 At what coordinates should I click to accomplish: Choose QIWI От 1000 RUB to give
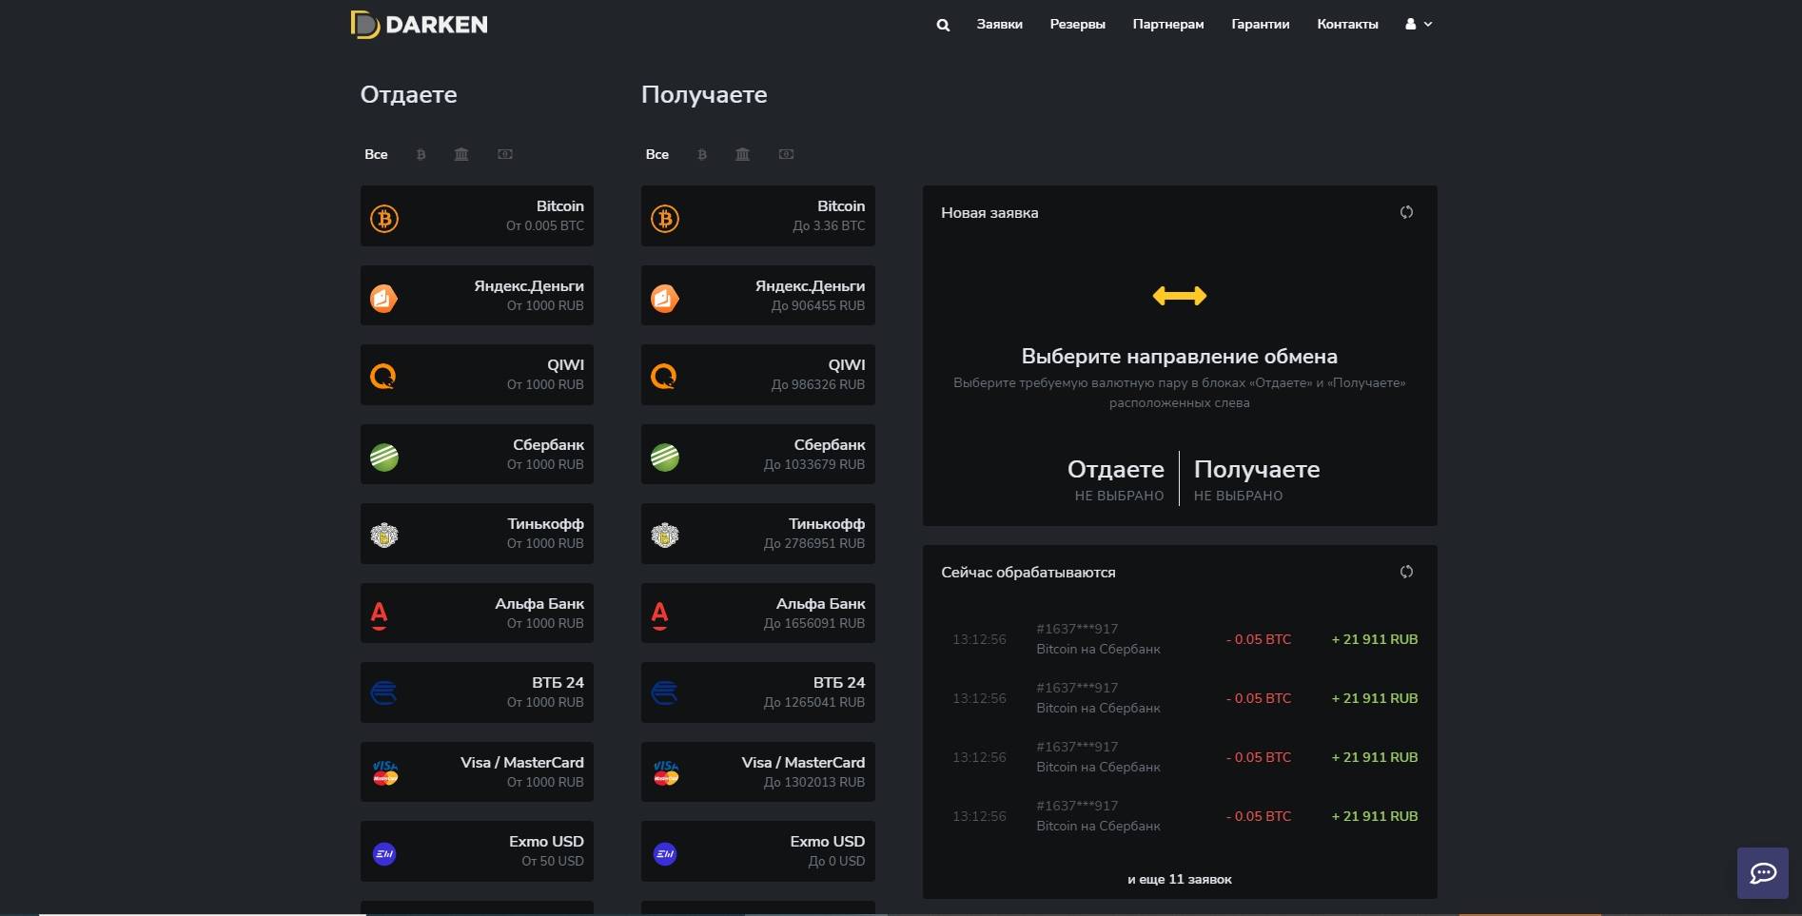pyautogui.click(x=477, y=375)
